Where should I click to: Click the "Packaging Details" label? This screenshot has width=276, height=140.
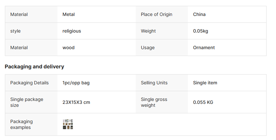point(29,83)
